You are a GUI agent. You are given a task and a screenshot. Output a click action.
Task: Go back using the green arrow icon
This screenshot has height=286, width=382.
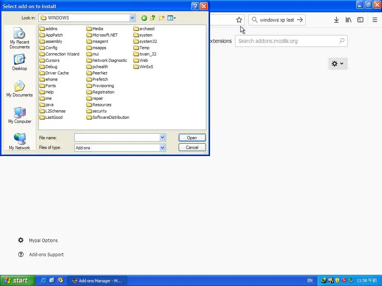(x=144, y=18)
